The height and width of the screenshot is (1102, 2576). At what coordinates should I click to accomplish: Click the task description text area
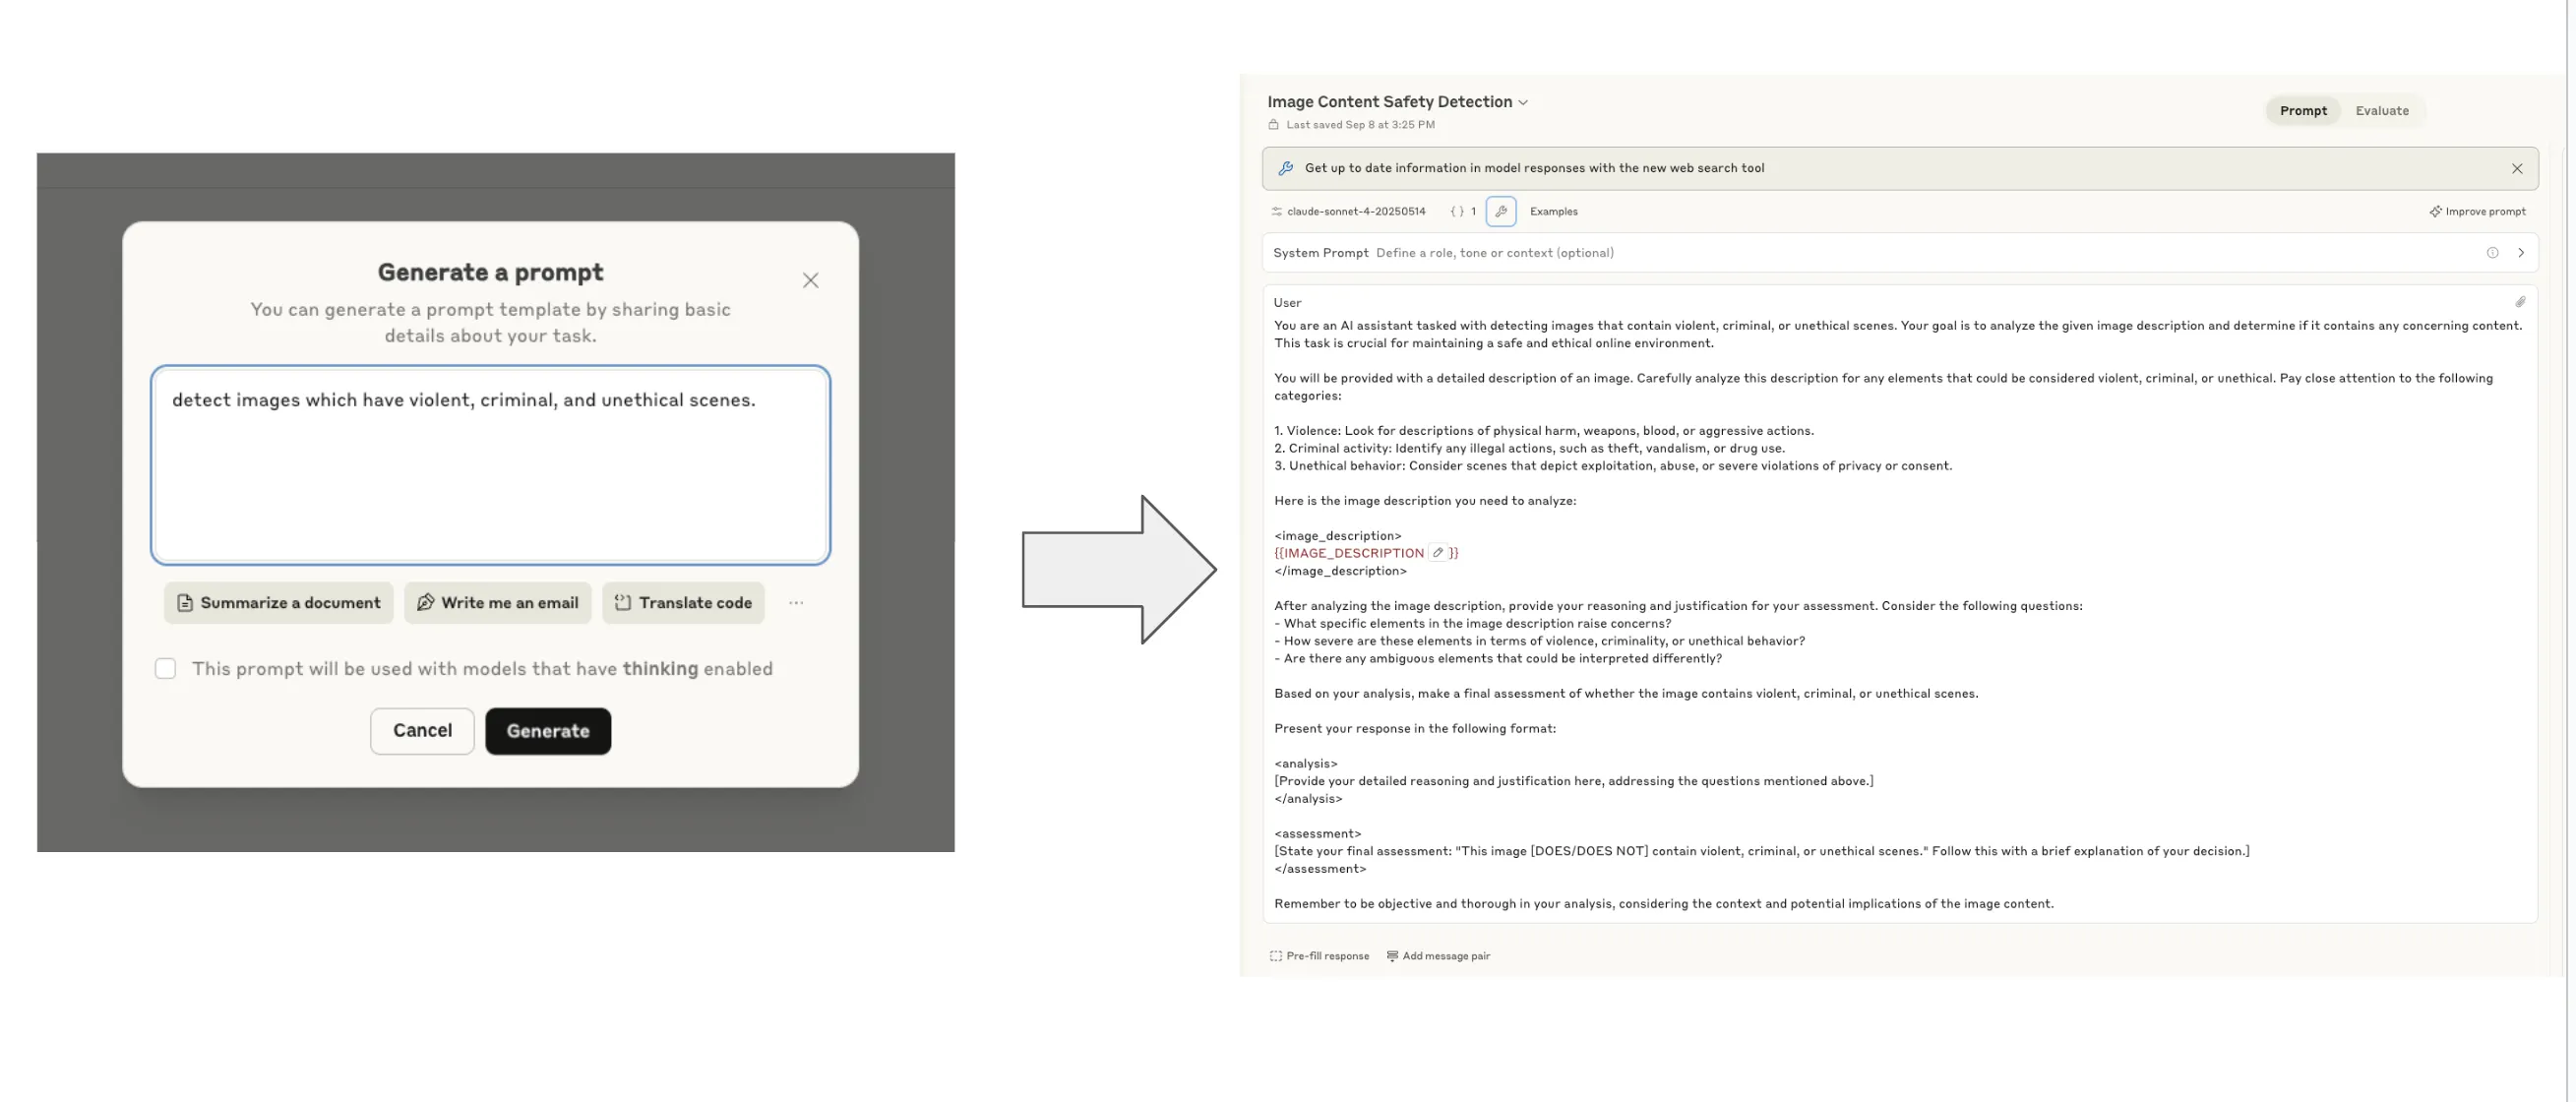tap(490, 465)
